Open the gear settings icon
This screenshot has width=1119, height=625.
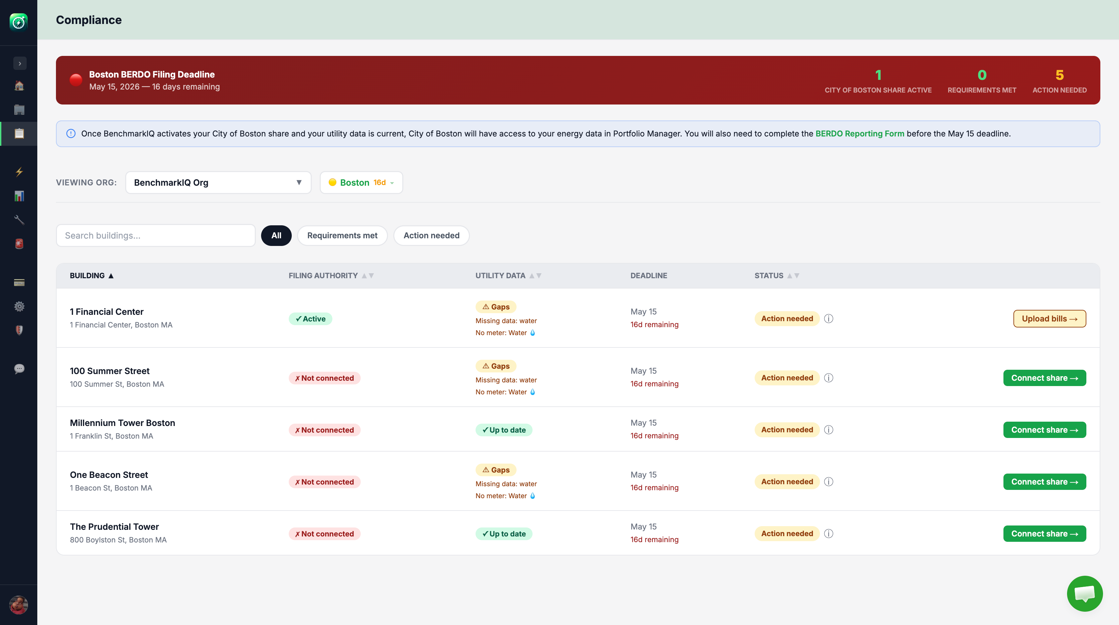tap(19, 307)
